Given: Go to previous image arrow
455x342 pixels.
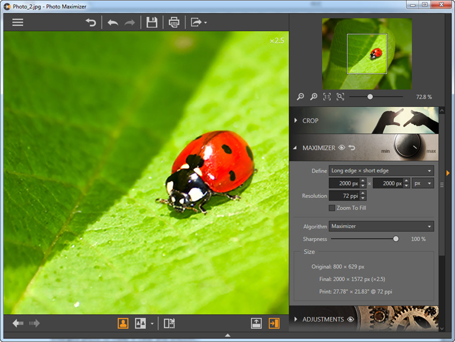Looking at the screenshot, I should [x=18, y=323].
